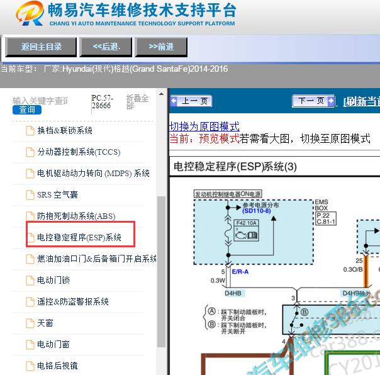This screenshot has width=380, height=375.
Task: Click sidebar scrollbar up arrow
Action: [161, 94]
